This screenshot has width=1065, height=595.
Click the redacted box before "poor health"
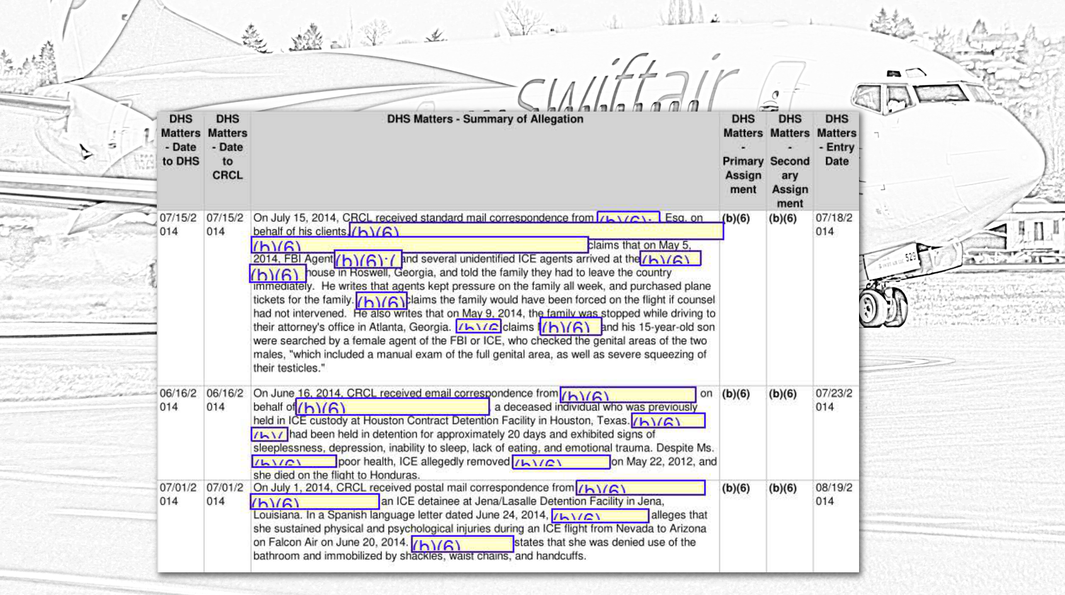point(294,461)
